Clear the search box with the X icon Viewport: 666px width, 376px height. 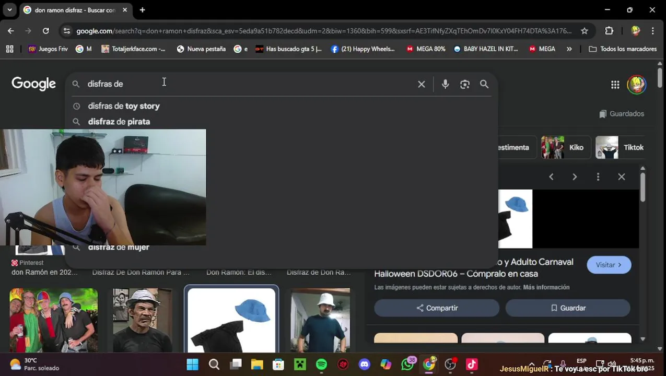tap(422, 84)
